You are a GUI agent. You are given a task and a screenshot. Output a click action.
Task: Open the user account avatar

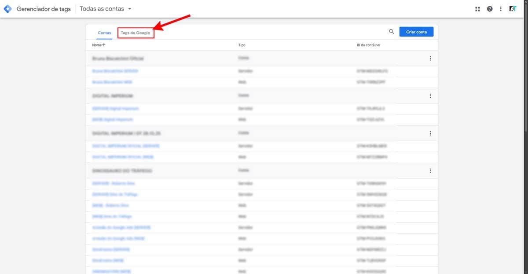tap(513, 9)
